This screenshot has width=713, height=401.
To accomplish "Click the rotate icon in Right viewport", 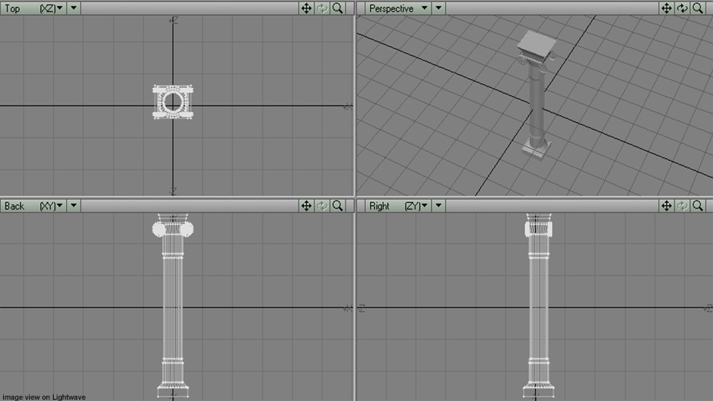I will tap(682, 206).
